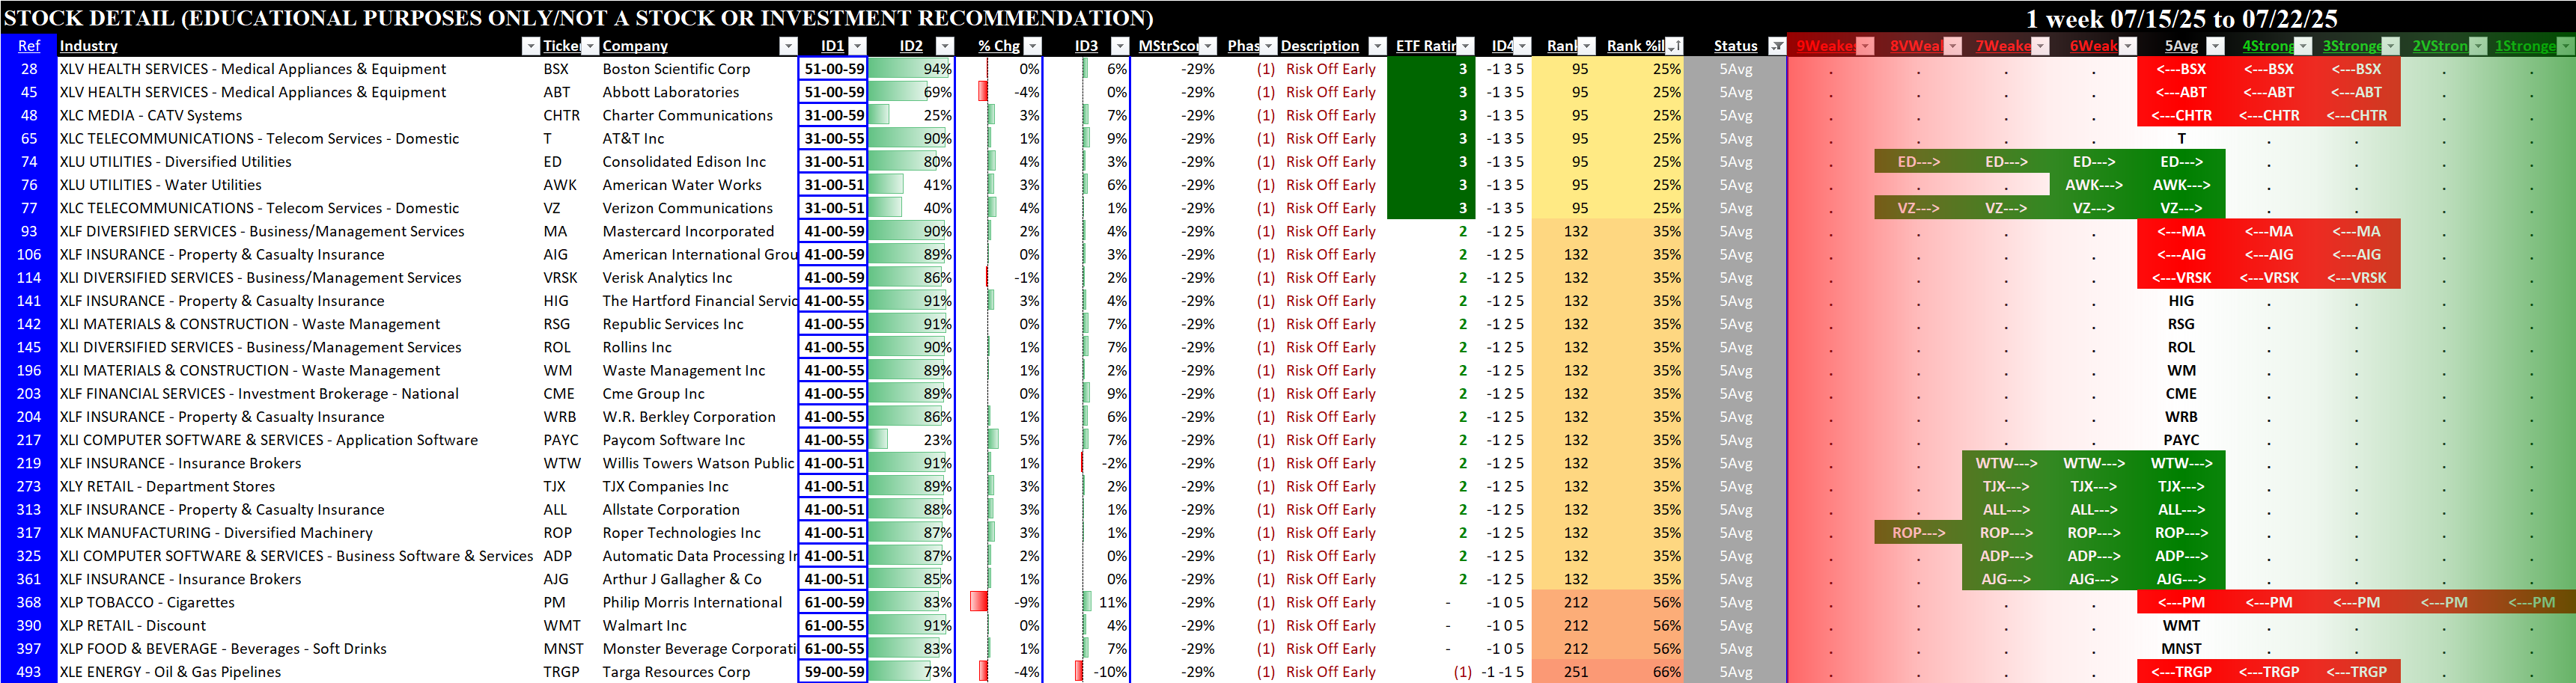Click ticker cell CHTR
The image size is (2576, 683).
[561, 115]
